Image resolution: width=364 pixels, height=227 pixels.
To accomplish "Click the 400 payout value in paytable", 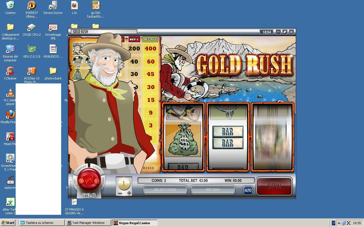I will [150, 49].
